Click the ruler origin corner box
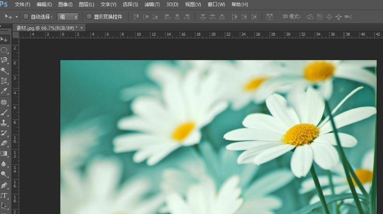 (15, 35)
